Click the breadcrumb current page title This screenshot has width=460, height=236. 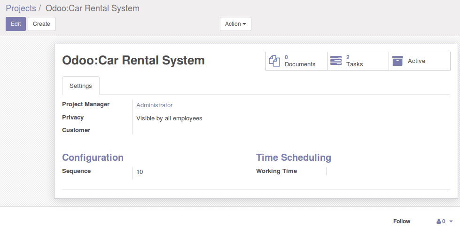pyautogui.click(x=93, y=8)
